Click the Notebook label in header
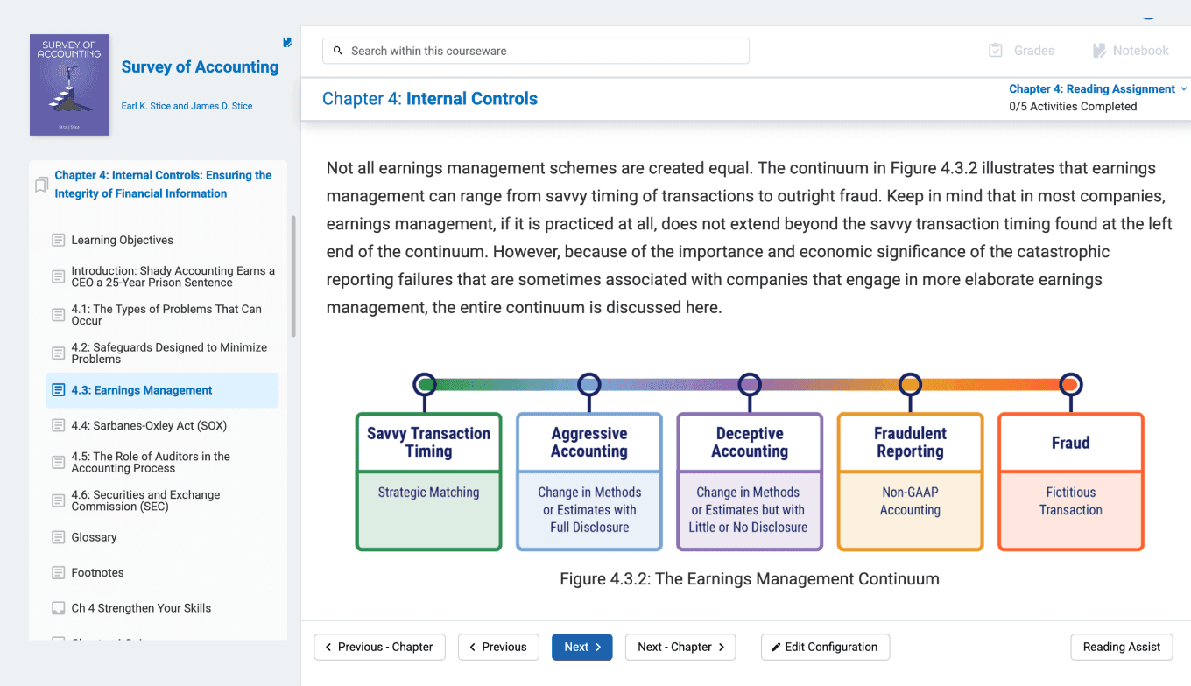The width and height of the screenshot is (1191, 686). click(x=1141, y=51)
